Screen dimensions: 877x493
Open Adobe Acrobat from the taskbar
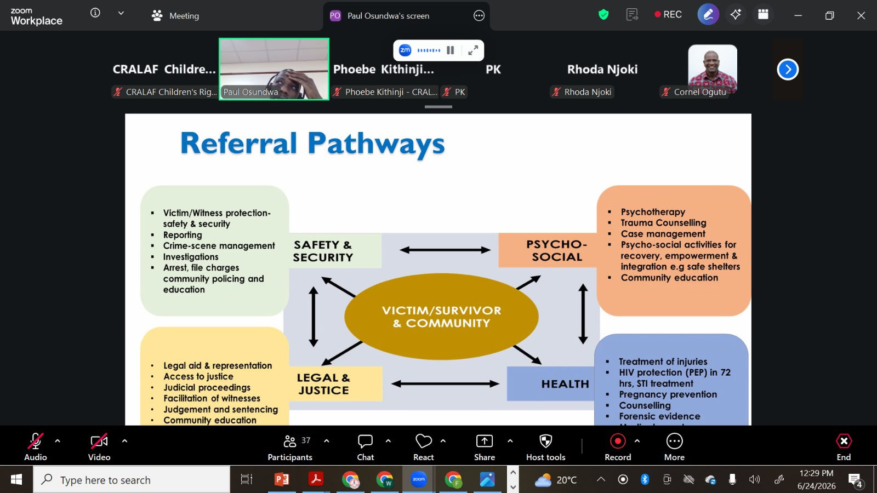(316, 480)
